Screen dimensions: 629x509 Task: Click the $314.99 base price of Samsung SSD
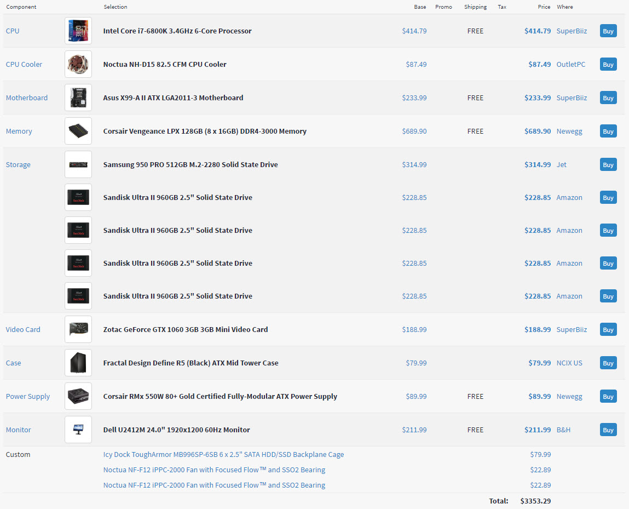(x=414, y=165)
